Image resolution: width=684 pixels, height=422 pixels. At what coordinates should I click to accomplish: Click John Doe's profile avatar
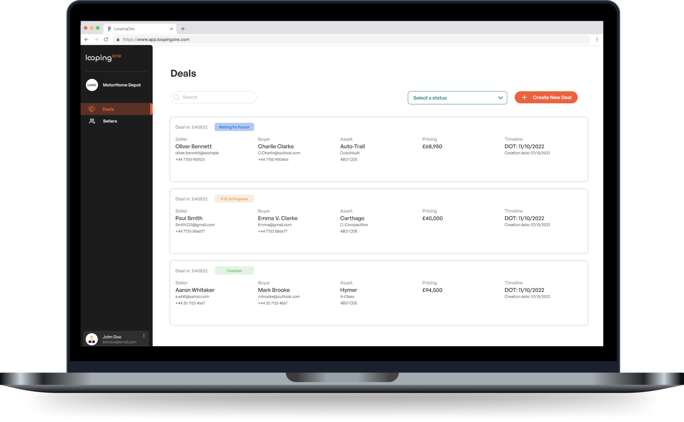[x=92, y=339]
